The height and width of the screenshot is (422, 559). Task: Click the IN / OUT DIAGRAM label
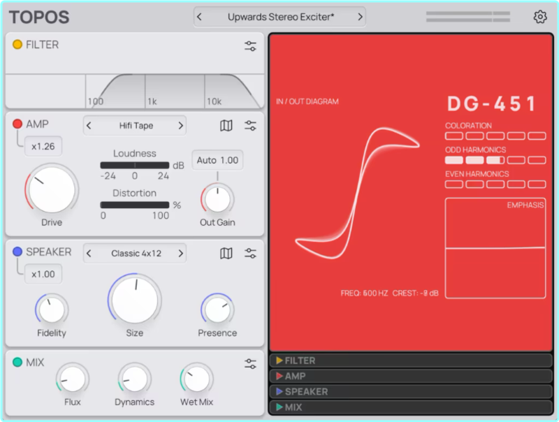(307, 101)
